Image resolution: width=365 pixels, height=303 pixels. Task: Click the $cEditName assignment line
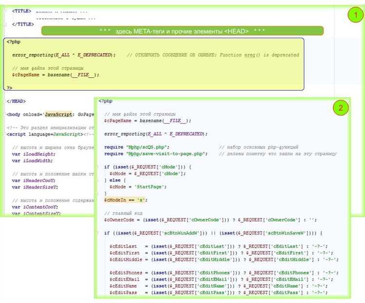219,286
